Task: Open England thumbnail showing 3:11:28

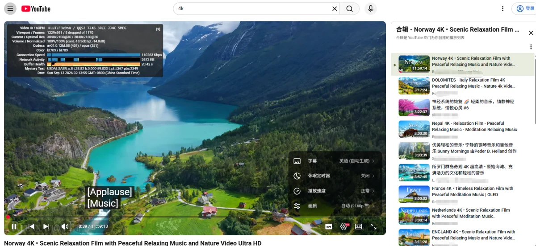Action: point(414,237)
